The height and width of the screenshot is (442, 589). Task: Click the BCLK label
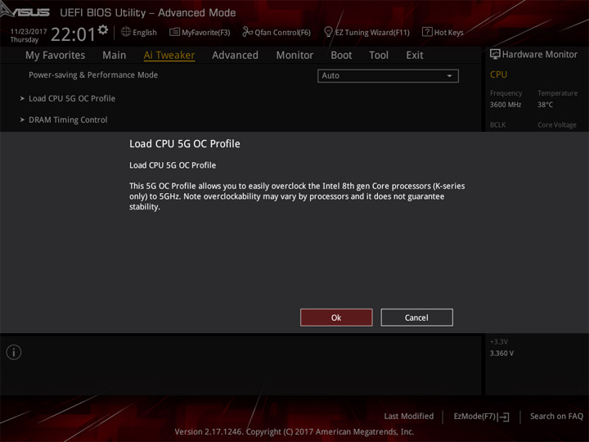(x=497, y=124)
